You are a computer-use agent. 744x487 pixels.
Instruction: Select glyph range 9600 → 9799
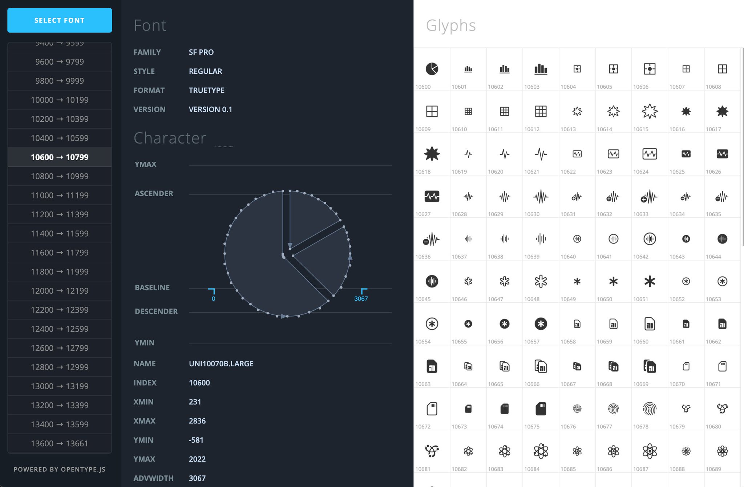(60, 62)
